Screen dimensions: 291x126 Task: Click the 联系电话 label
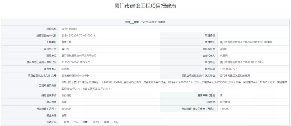(x=210, y=69)
